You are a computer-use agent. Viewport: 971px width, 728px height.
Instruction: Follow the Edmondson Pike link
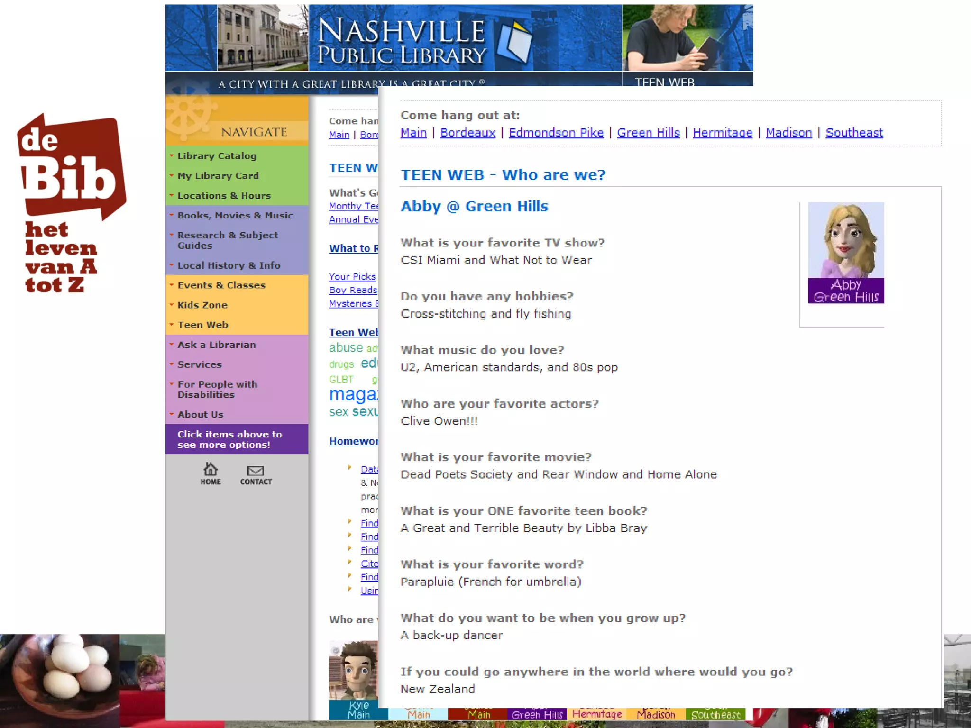click(556, 133)
